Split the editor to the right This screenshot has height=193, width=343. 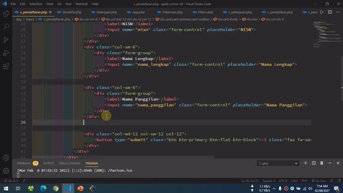330,12
